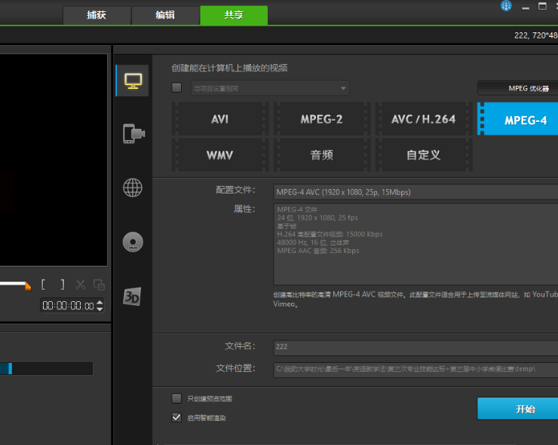This screenshot has width=558, height=445.
Task: Enable the same-as-project-settings checkbox
Action: 176,88
